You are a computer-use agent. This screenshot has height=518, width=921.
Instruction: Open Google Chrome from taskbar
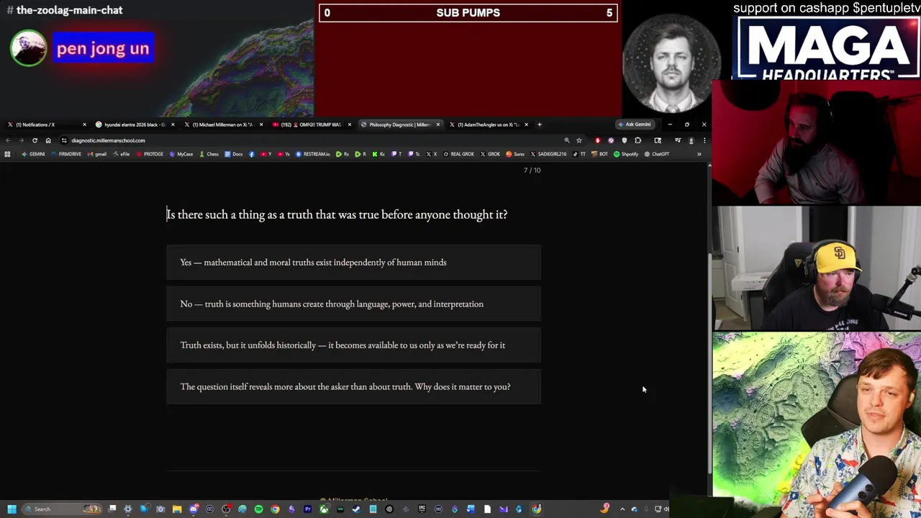[x=275, y=509]
